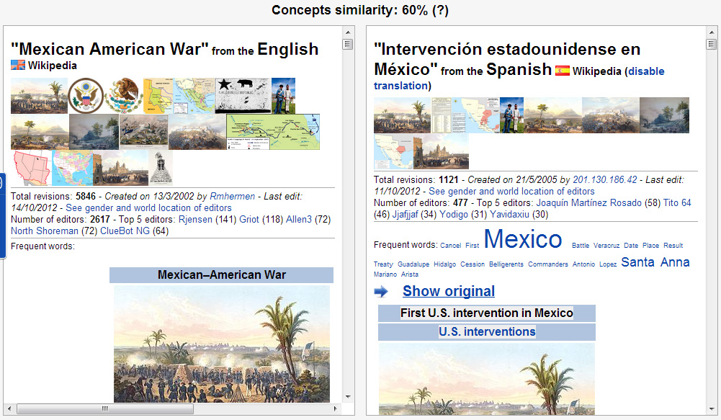
Task: Open the multicolored North America map thumbnail in English panel
Action: coord(72,168)
